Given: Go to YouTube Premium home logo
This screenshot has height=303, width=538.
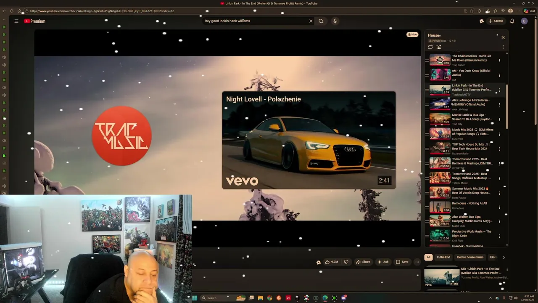Looking at the screenshot, I should (x=34, y=21).
